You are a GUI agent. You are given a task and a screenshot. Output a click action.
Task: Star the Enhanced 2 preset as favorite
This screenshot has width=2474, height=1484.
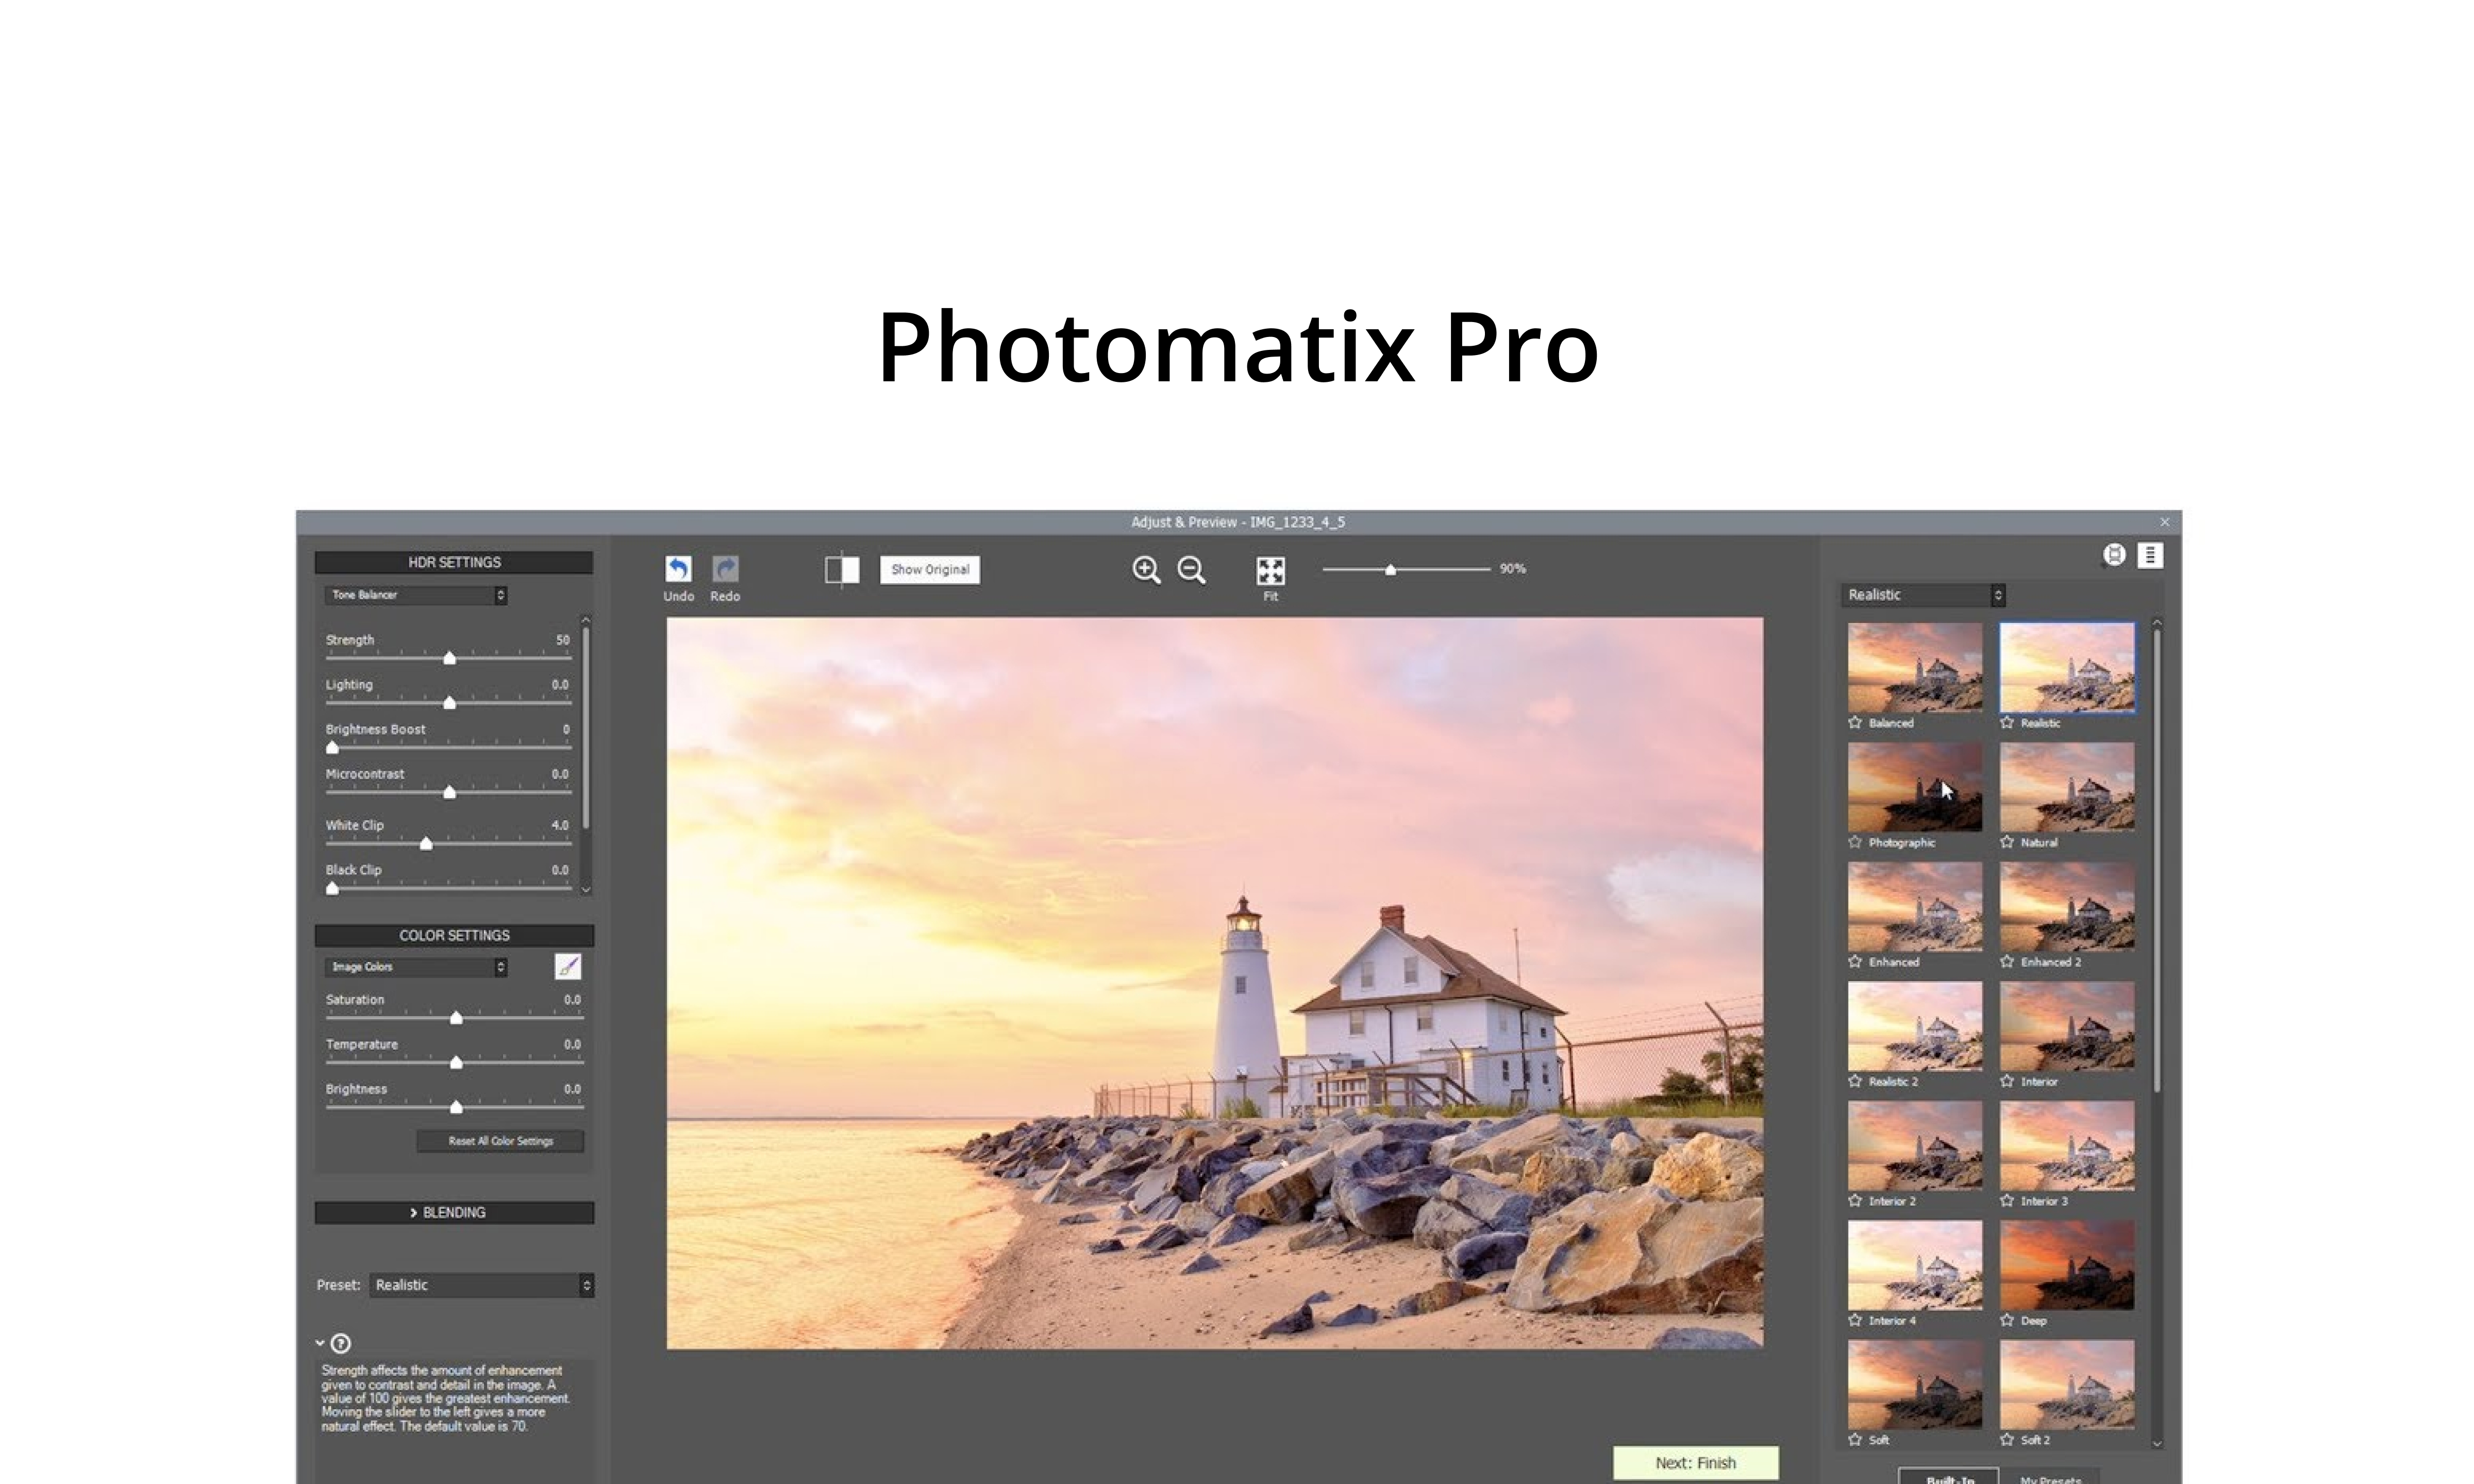(2007, 962)
